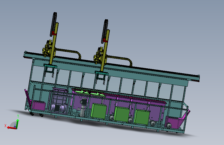Image resolution: width=224 pixels, height=145 pixels.
Task: Select the right gantry robot vertical arm
Action: (x=105, y=50)
